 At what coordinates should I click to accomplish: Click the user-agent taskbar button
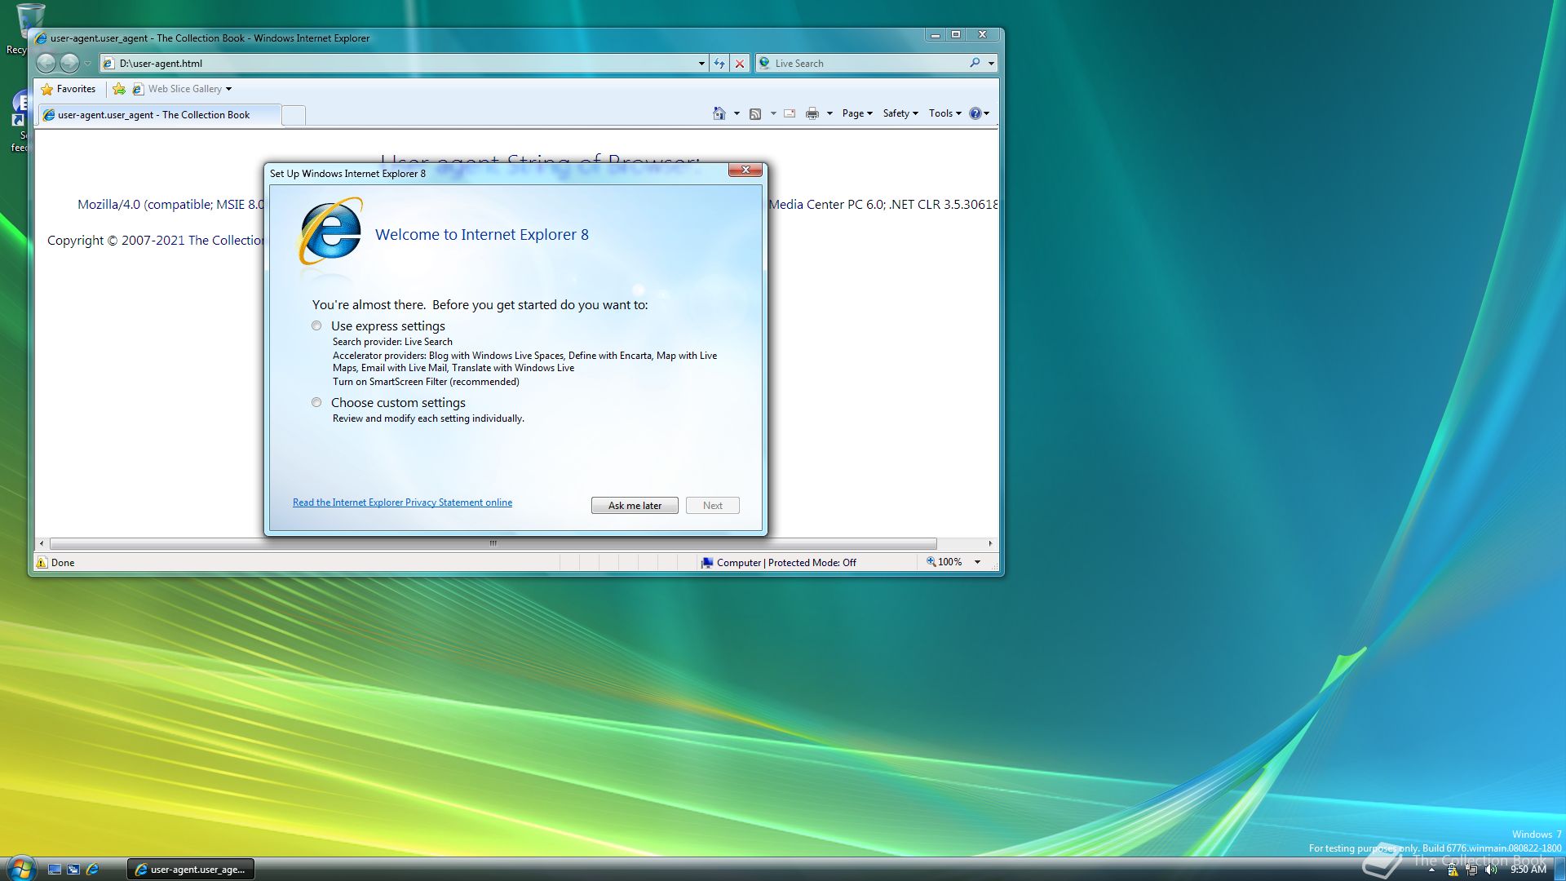(x=191, y=870)
